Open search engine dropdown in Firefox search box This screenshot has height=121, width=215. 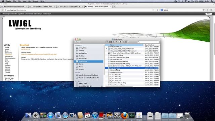click(162, 10)
